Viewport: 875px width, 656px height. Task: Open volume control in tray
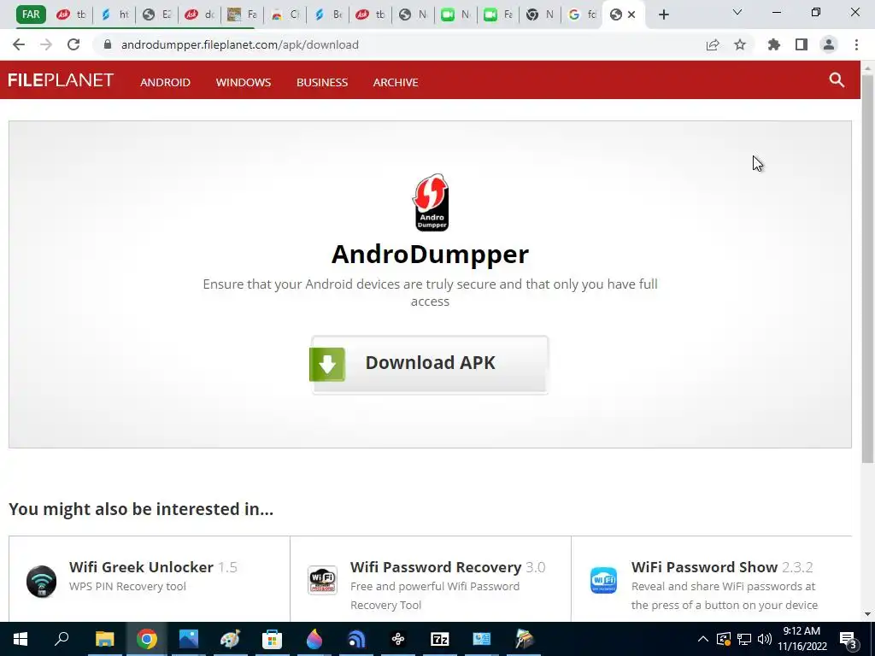coord(765,639)
